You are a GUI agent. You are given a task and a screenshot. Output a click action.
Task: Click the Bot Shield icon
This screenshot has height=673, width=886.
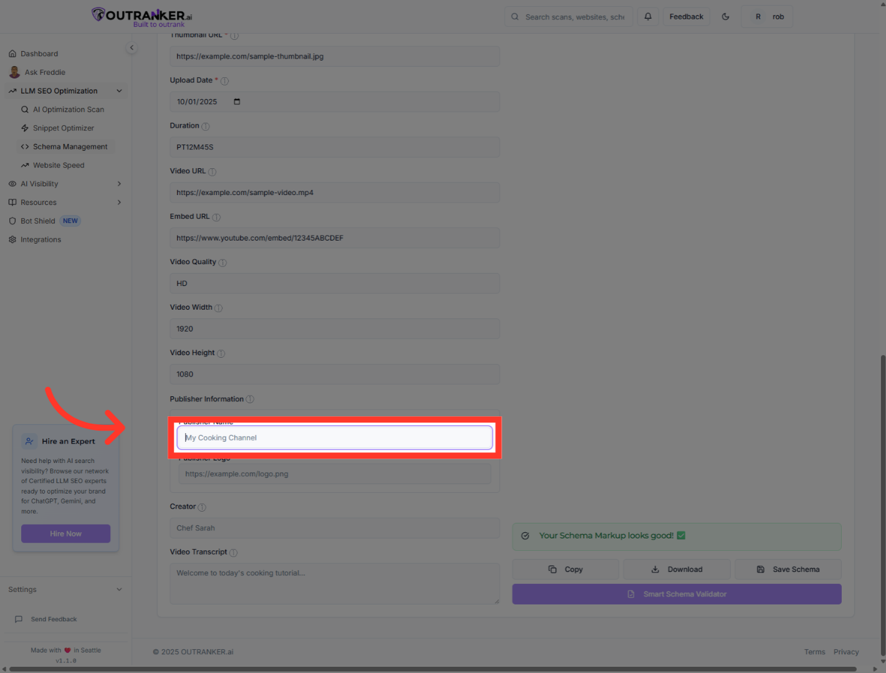[x=12, y=221]
